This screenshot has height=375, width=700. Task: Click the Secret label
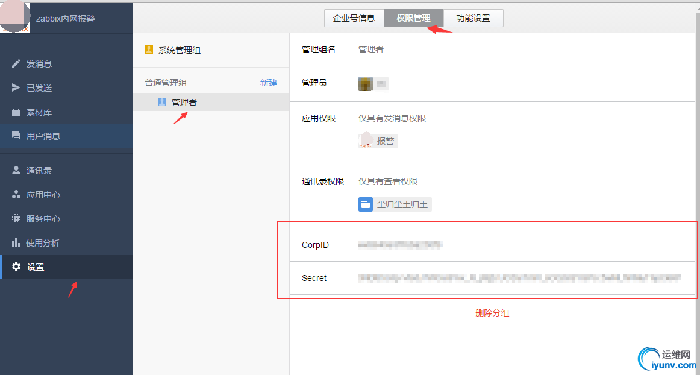(x=314, y=278)
